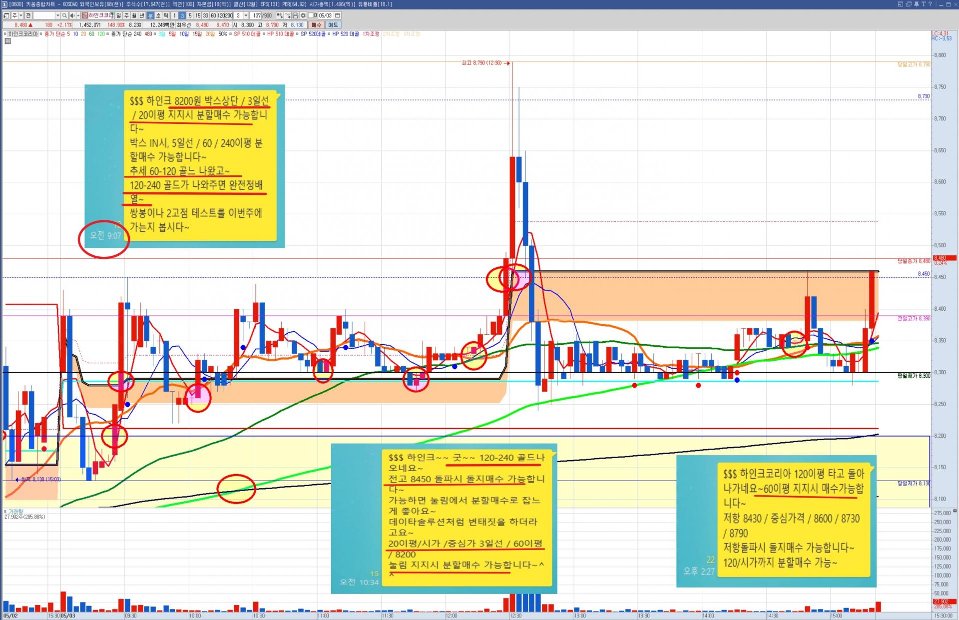Click the font size T icon
Viewport: 959px width, 620px height.
pyautogui.click(x=924, y=4)
